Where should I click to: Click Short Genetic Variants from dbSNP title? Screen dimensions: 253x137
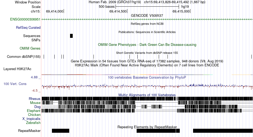coord(147,53)
